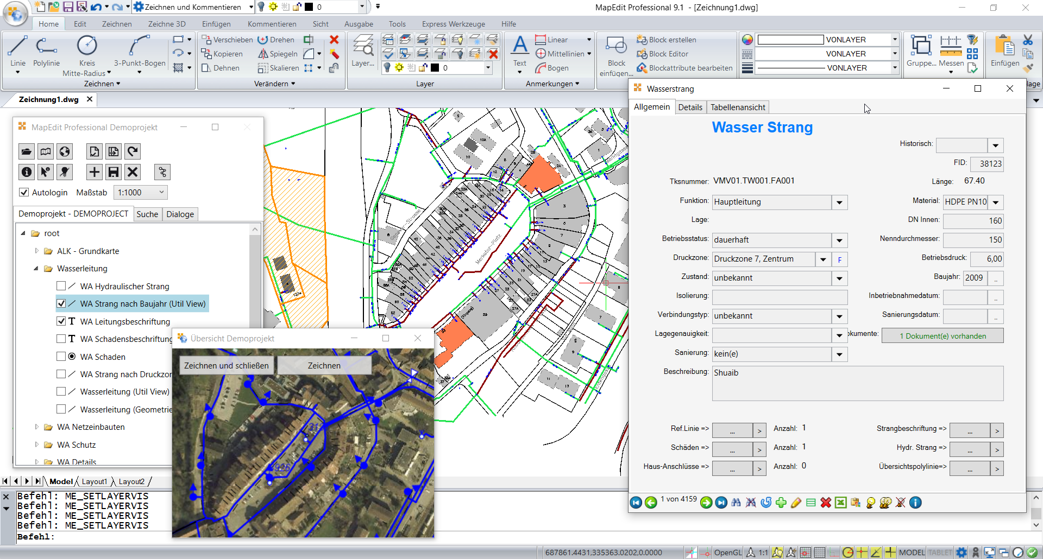Click the info icon in Demoprojekt panel

click(x=27, y=172)
